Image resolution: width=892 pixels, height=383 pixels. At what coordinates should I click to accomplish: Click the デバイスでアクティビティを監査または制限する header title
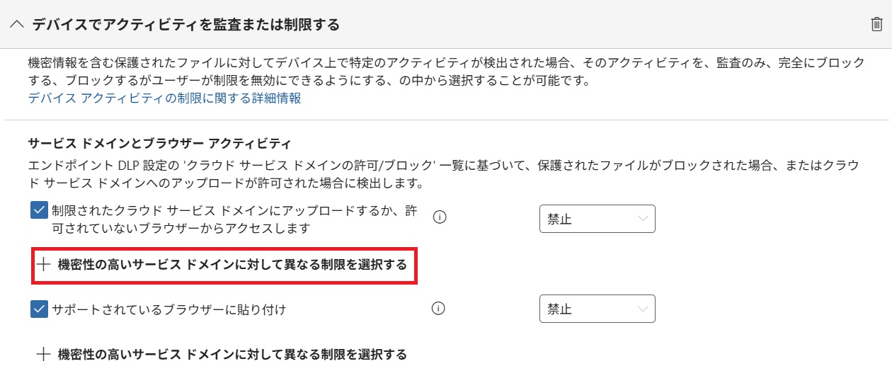186,25
